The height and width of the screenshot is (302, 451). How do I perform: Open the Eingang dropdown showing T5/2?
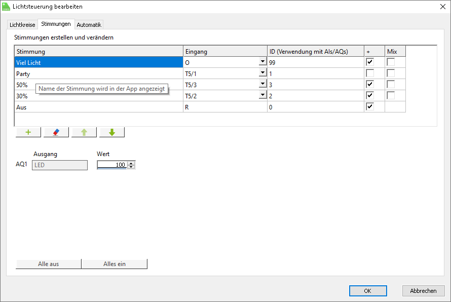262,95
